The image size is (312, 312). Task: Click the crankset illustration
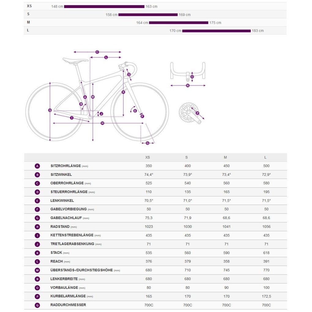click(189, 113)
